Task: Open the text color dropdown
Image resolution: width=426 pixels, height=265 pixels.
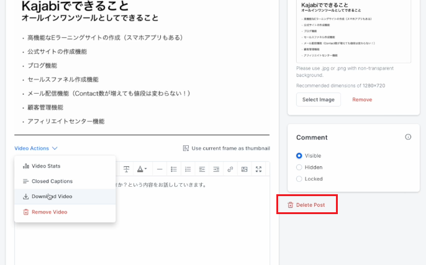Action: [142, 169]
